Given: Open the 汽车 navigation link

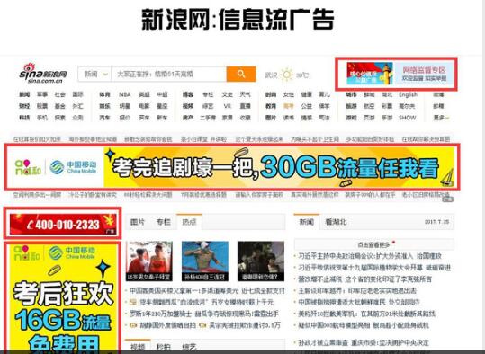Looking at the screenshot, I should [105, 118].
